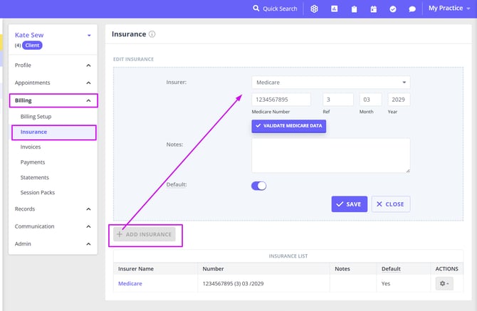Open the reports chart icon

pos(334,9)
